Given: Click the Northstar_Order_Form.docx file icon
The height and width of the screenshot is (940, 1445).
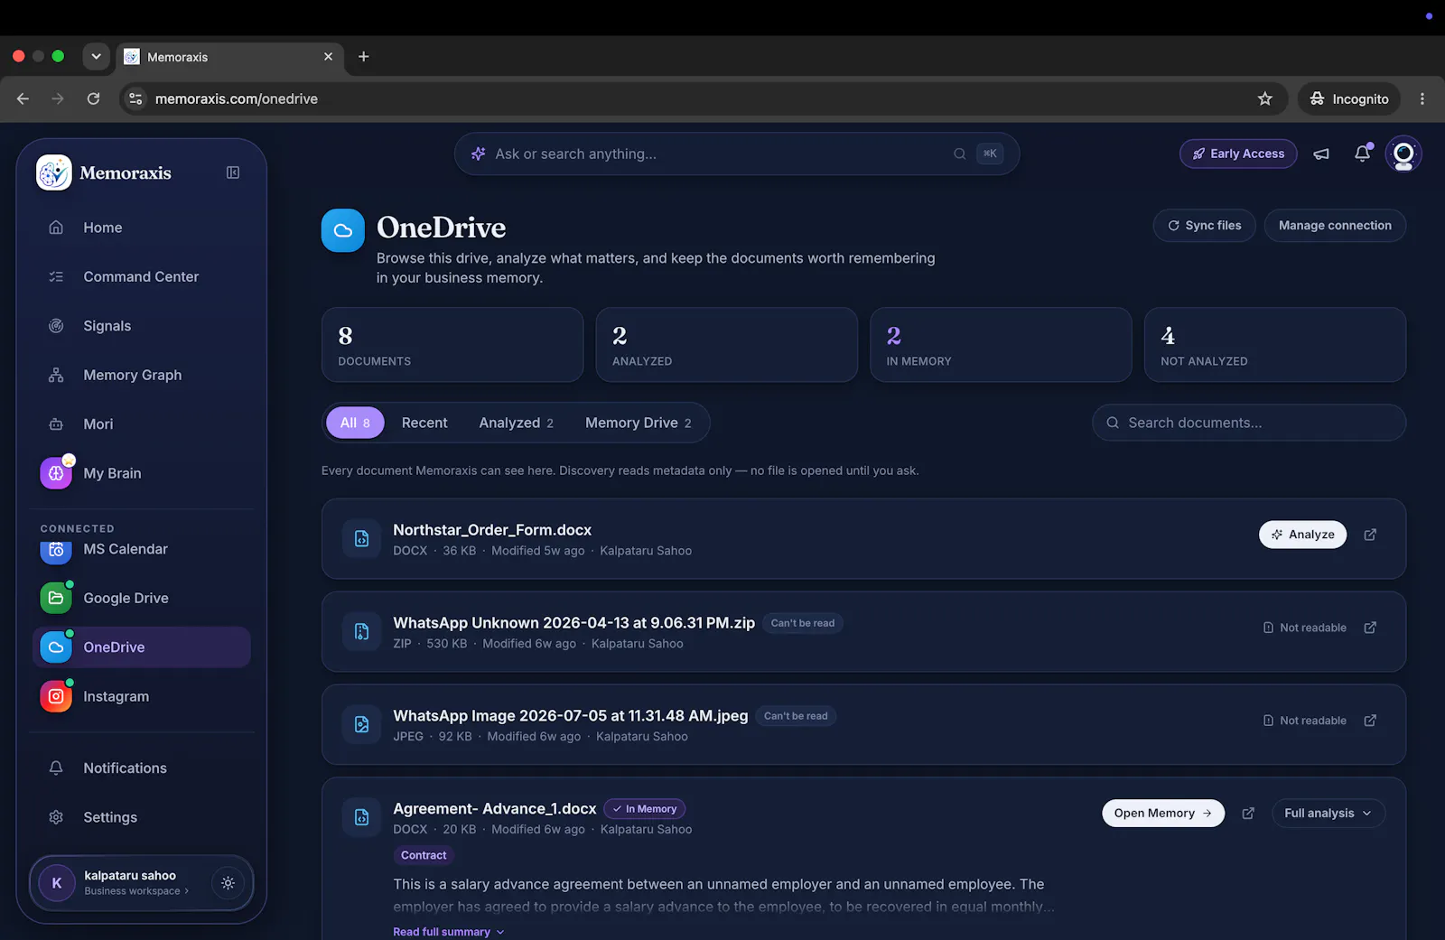Looking at the screenshot, I should click(x=361, y=539).
